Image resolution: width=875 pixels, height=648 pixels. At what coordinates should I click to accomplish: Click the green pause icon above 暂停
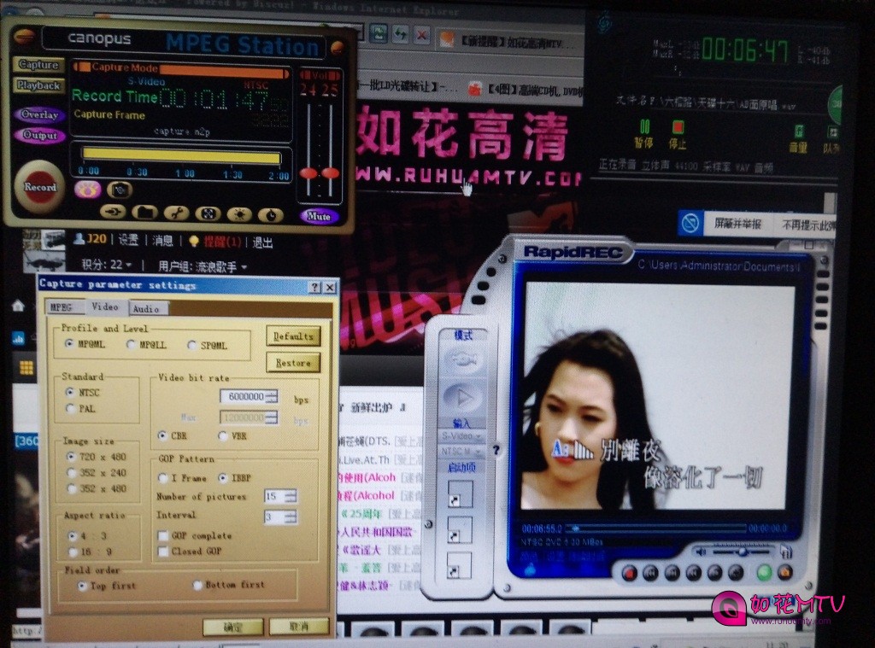pos(644,126)
